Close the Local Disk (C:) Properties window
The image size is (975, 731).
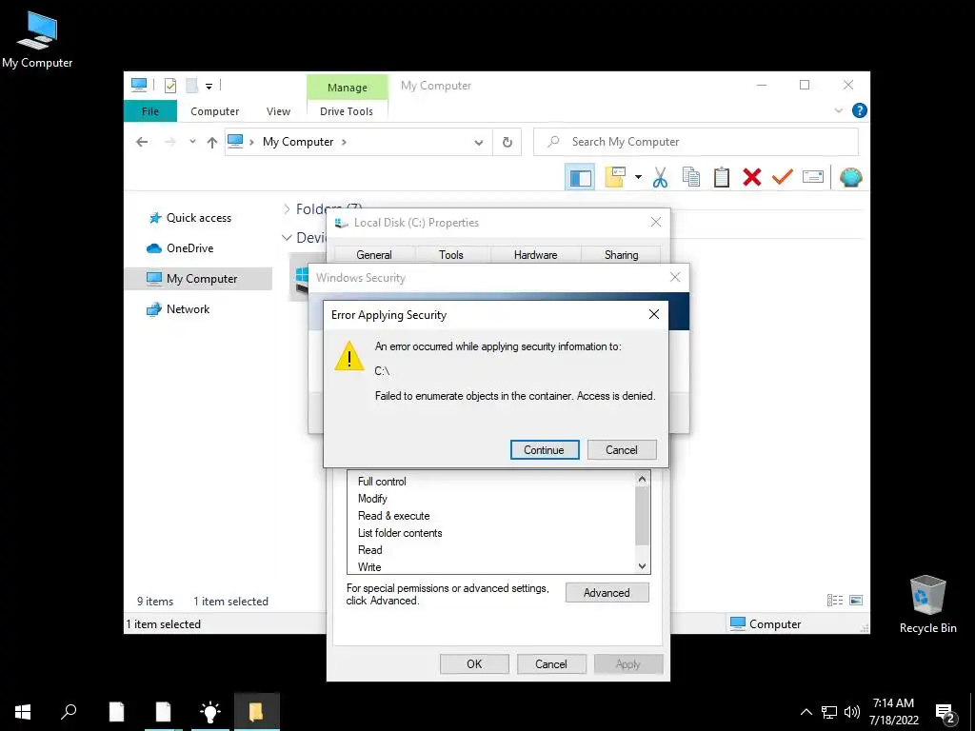click(x=655, y=222)
